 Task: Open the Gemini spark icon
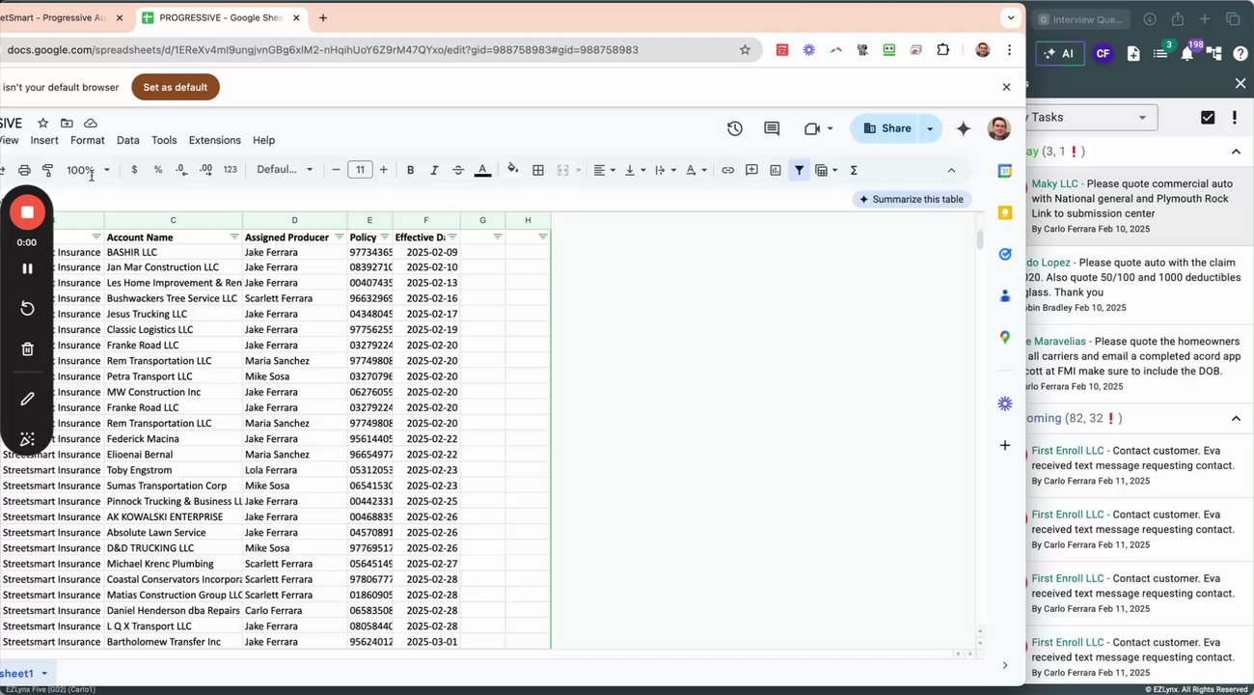(963, 128)
